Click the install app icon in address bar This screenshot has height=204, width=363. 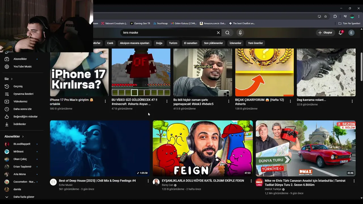[319, 16]
